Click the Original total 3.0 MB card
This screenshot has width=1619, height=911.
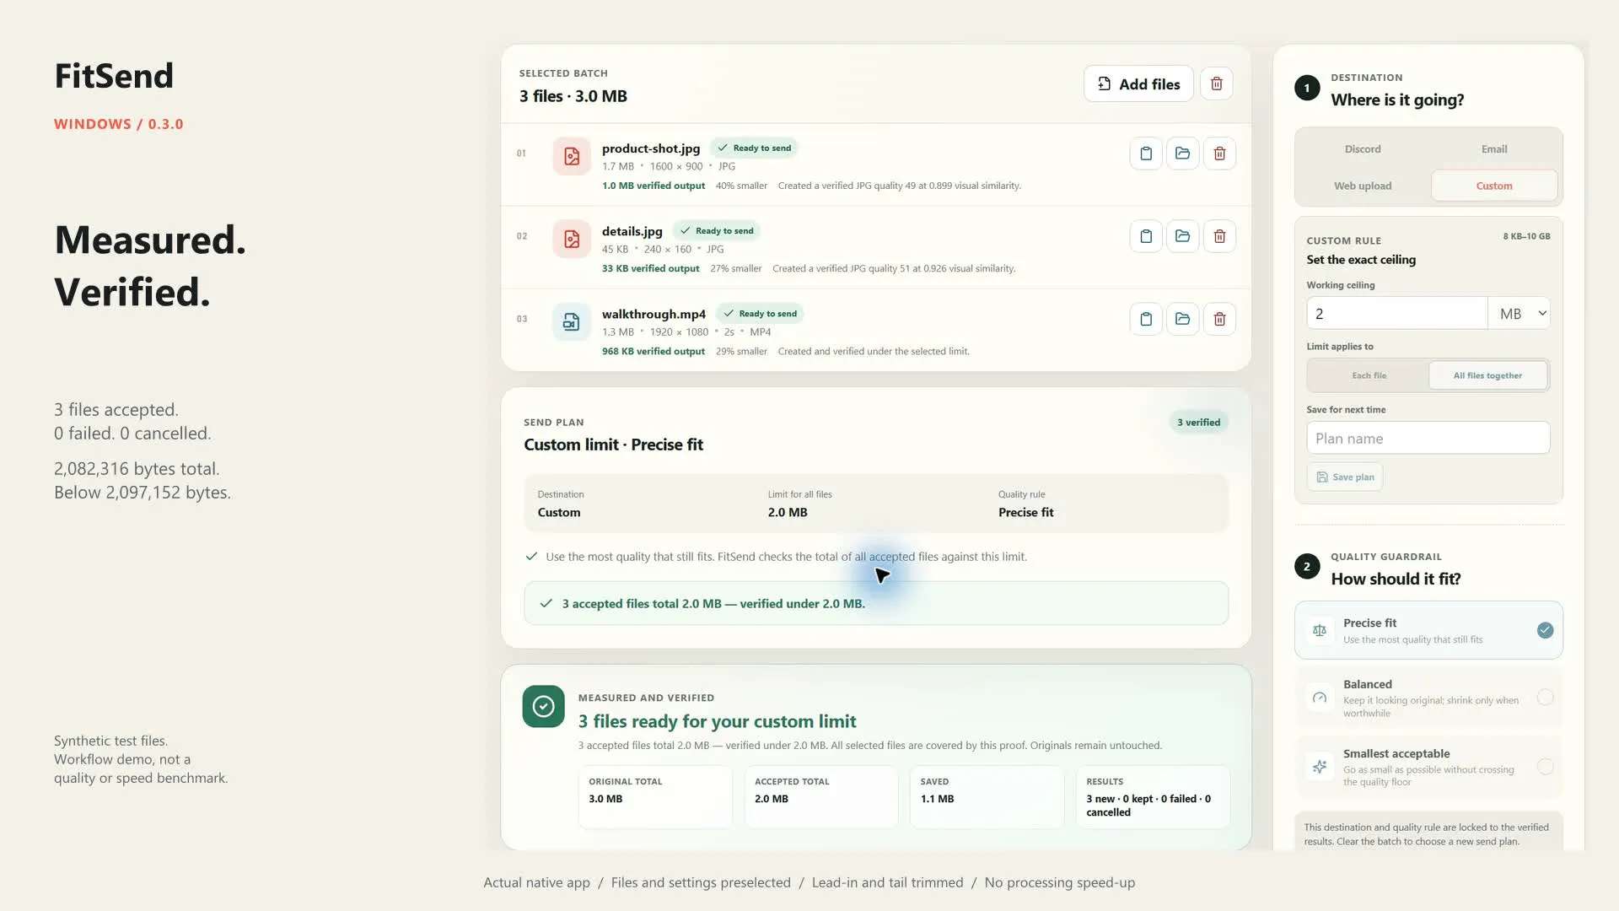coord(655,797)
